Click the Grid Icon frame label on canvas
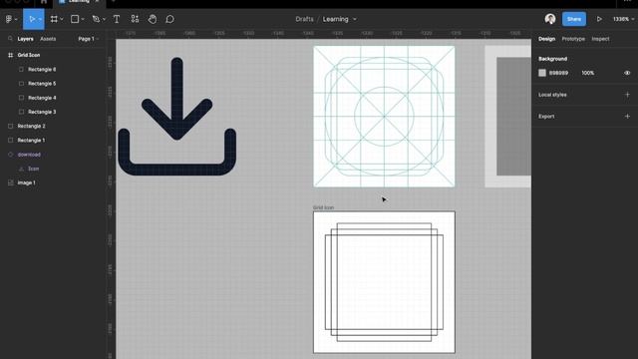 click(x=323, y=207)
